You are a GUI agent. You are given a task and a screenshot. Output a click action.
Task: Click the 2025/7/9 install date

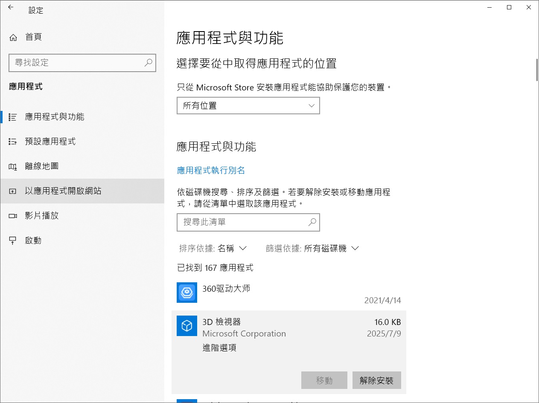384,334
